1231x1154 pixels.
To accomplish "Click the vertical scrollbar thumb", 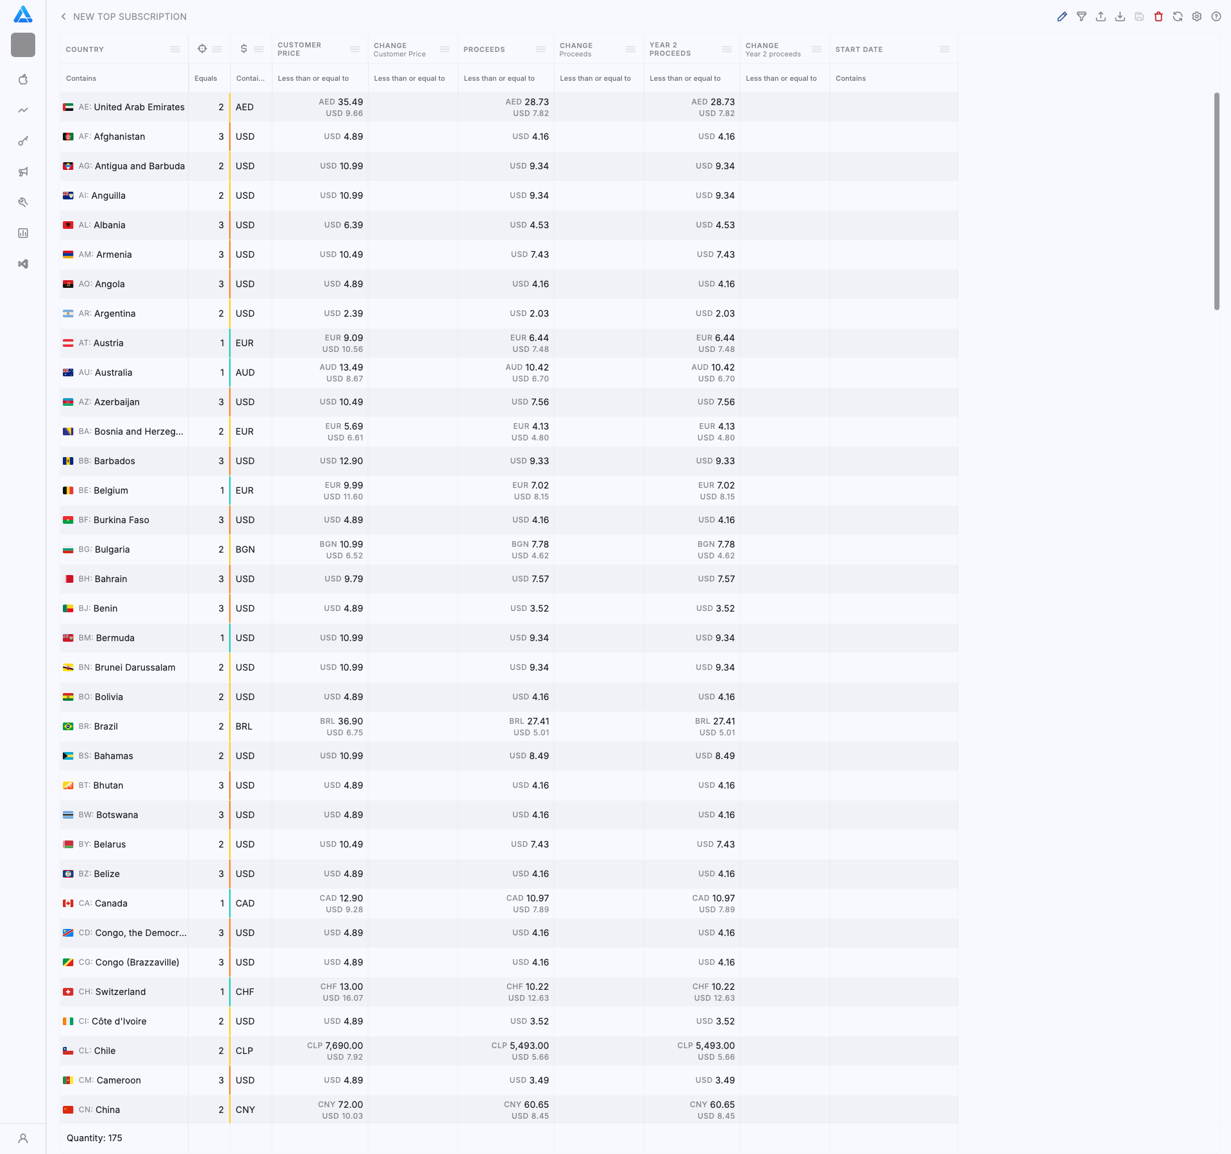I will (x=1216, y=201).
